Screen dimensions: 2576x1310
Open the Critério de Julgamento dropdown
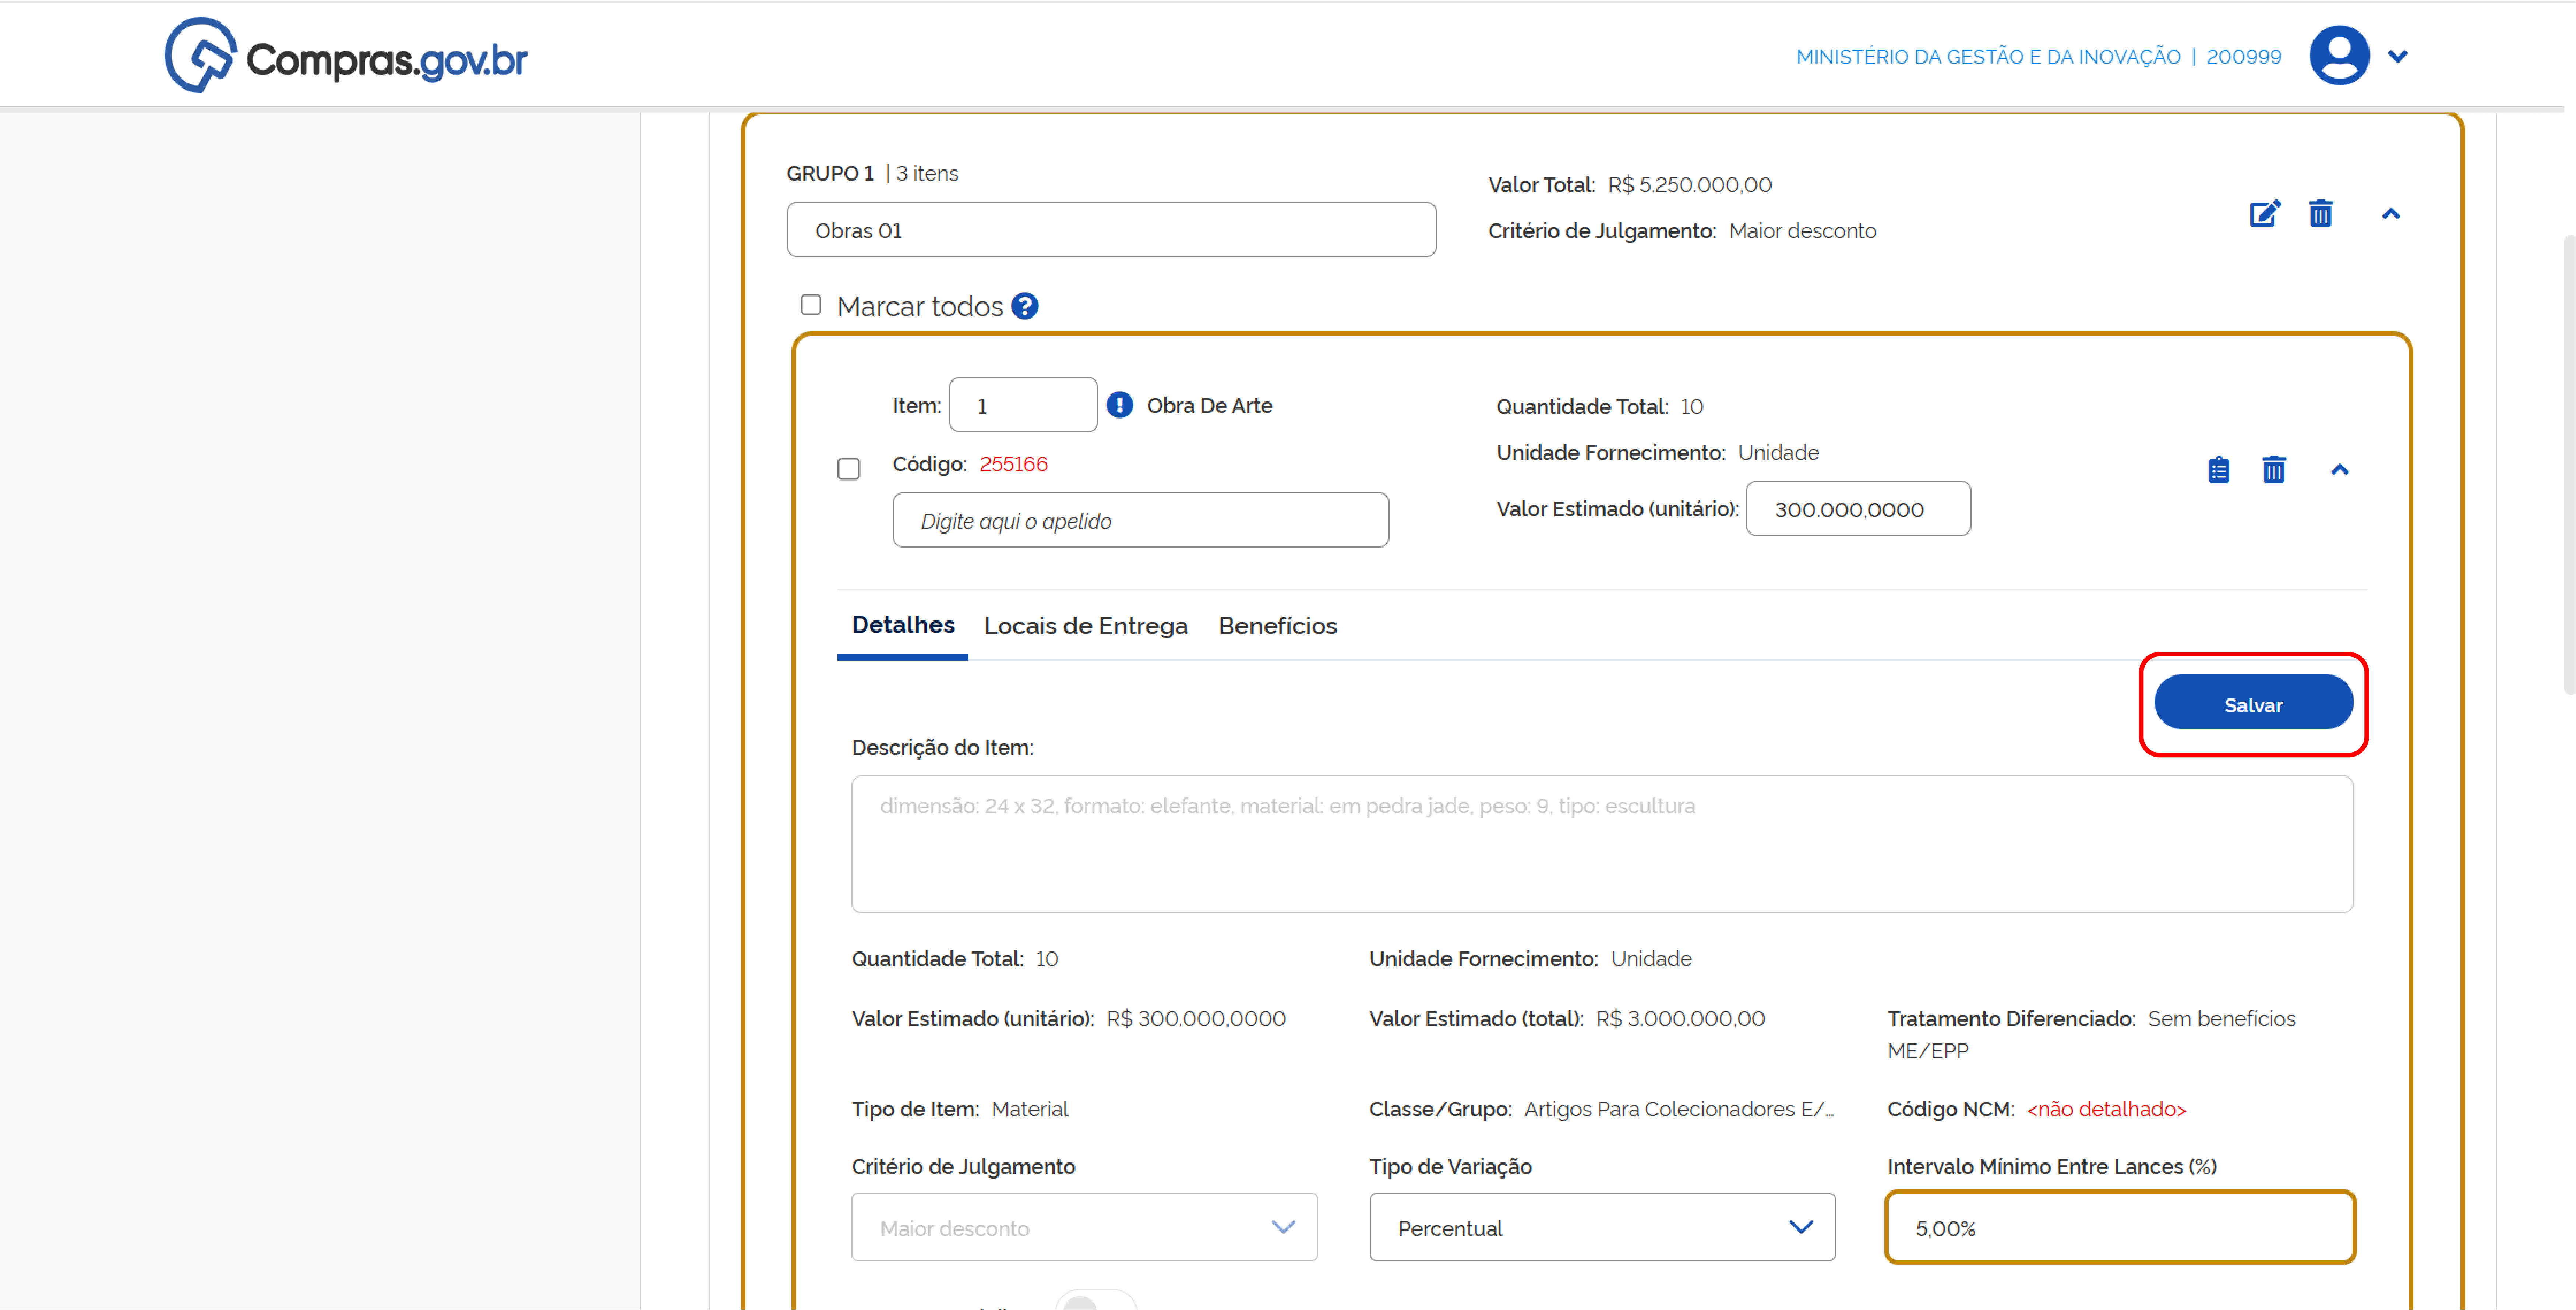(1084, 1227)
